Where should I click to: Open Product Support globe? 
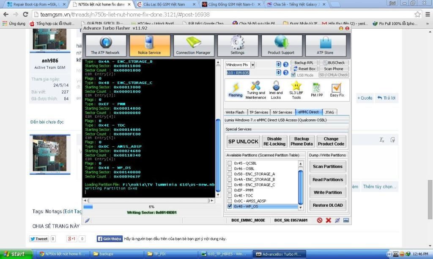pos(281,46)
